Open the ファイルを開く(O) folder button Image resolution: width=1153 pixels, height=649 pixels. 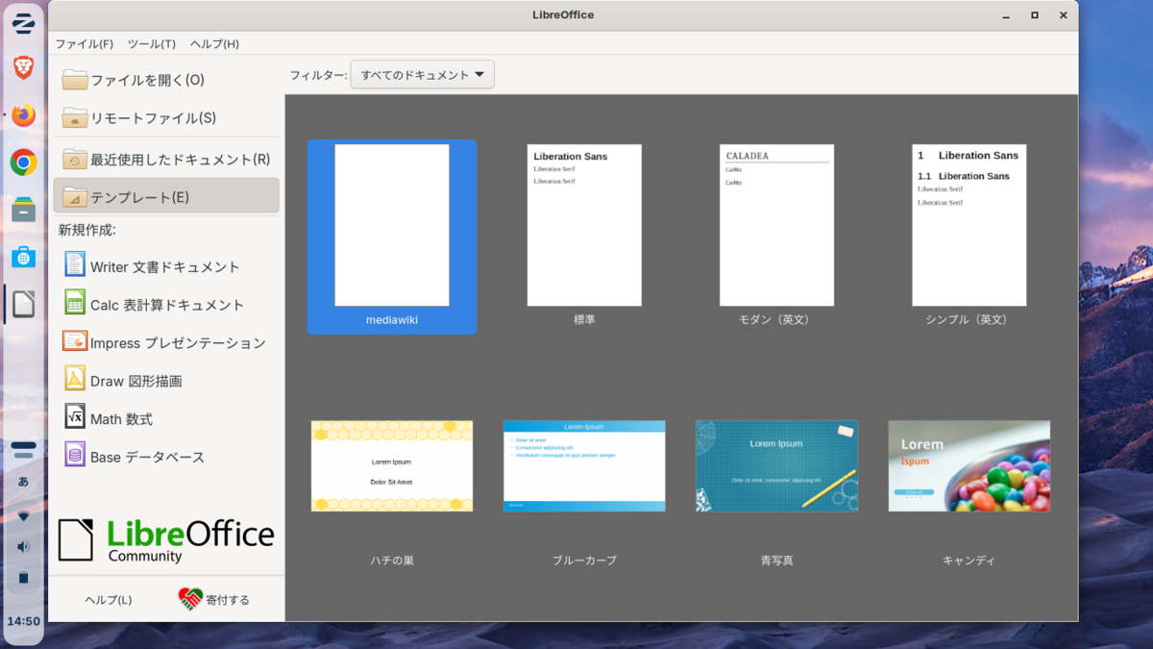[x=166, y=80]
